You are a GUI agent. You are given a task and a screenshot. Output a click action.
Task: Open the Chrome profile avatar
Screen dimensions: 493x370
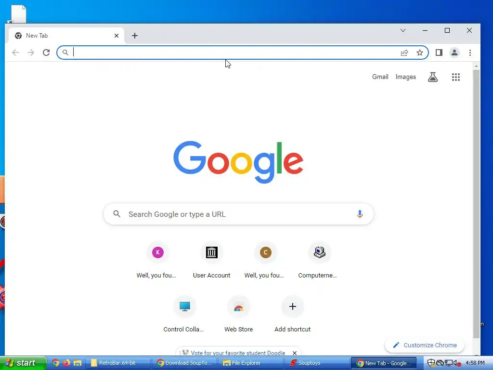click(x=454, y=53)
